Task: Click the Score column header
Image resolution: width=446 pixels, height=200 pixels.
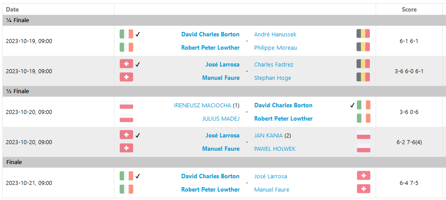Action: [x=409, y=9]
